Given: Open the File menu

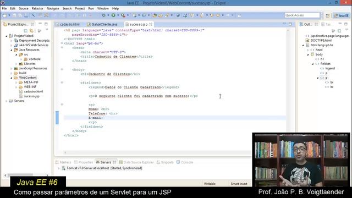Looking at the screenshot, I should tap(4, 9).
